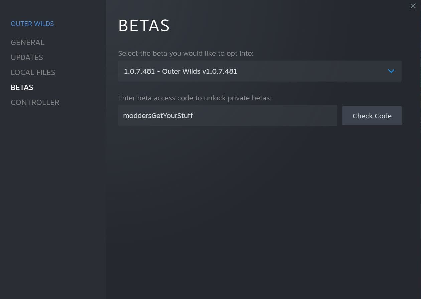The image size is (421, 299).
Task: Click 'Select the beta you would like' label
Action: [x=186, y=53]
